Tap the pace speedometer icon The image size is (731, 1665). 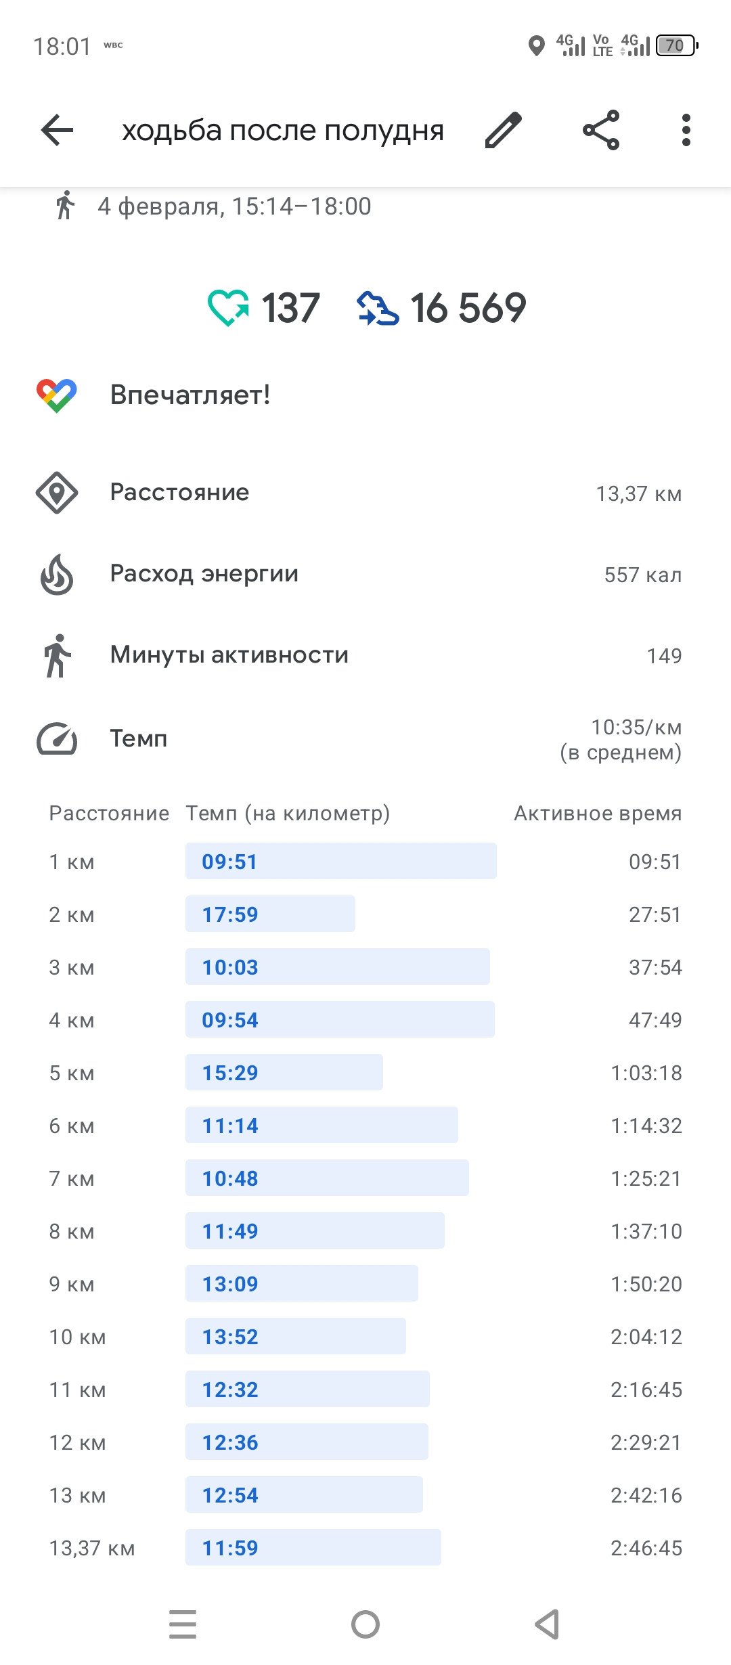pos(57,738)
